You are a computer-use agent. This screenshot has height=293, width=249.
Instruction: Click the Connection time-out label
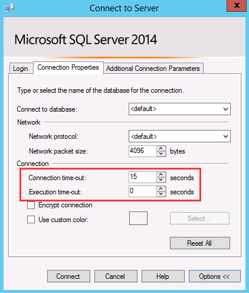click(x=57, y=178)
